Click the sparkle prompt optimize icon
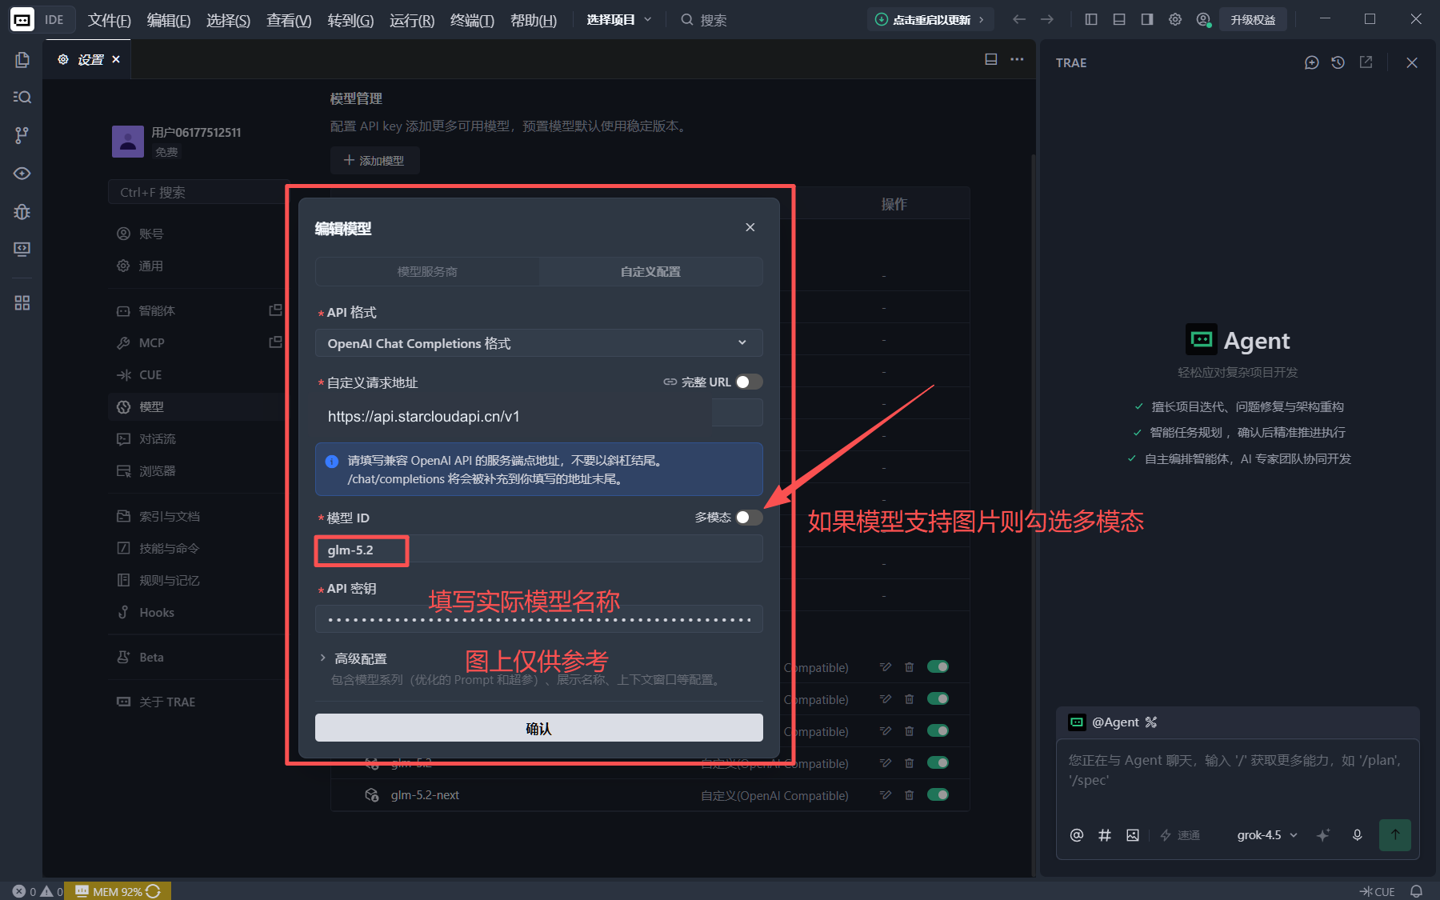Screen dimensions: 1440x900 1323,835
